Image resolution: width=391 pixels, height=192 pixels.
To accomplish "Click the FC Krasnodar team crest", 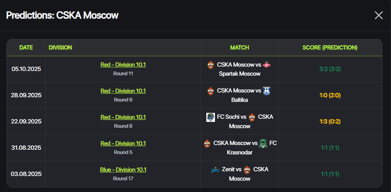I will (263, 143).
